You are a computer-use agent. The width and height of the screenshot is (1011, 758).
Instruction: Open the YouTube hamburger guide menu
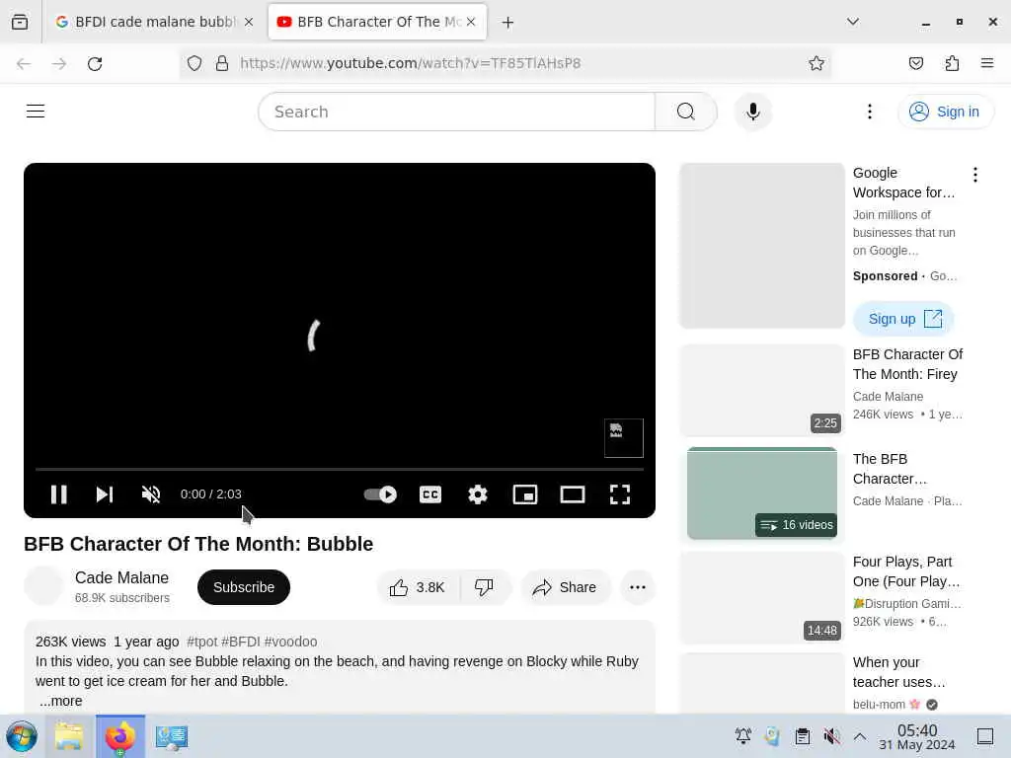pos(36,112)
